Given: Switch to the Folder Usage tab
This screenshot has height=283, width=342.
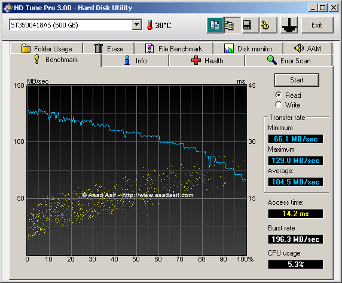Looking at the screenshot, I should click(x=47, y=48).
